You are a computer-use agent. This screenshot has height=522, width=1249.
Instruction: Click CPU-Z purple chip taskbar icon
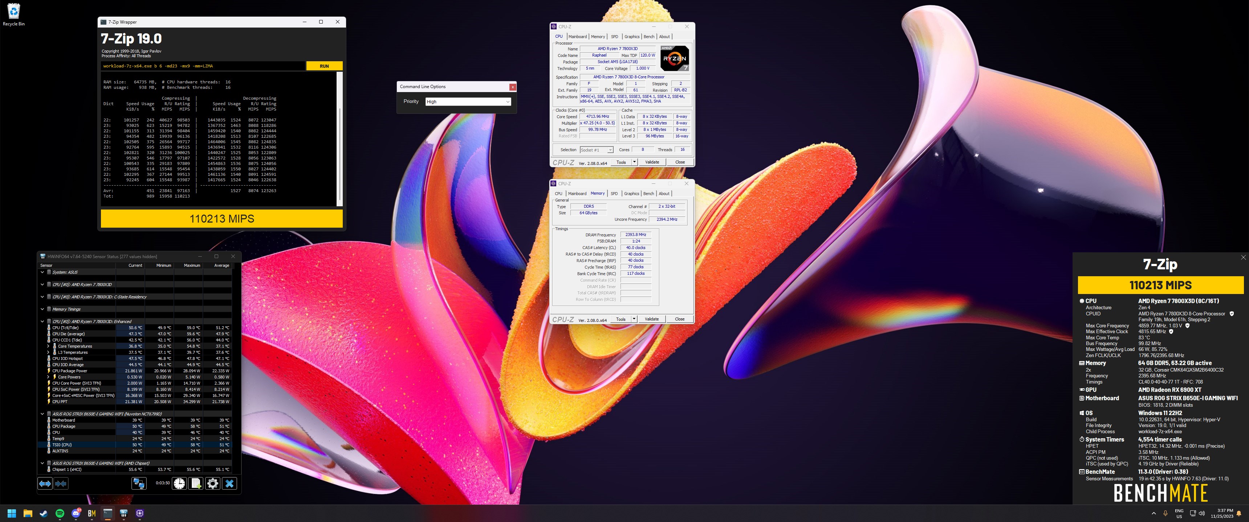[x=140, y=513]
